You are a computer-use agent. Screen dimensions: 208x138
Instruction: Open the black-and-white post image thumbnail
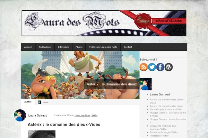pyautogui.click(x=42, y=134)
